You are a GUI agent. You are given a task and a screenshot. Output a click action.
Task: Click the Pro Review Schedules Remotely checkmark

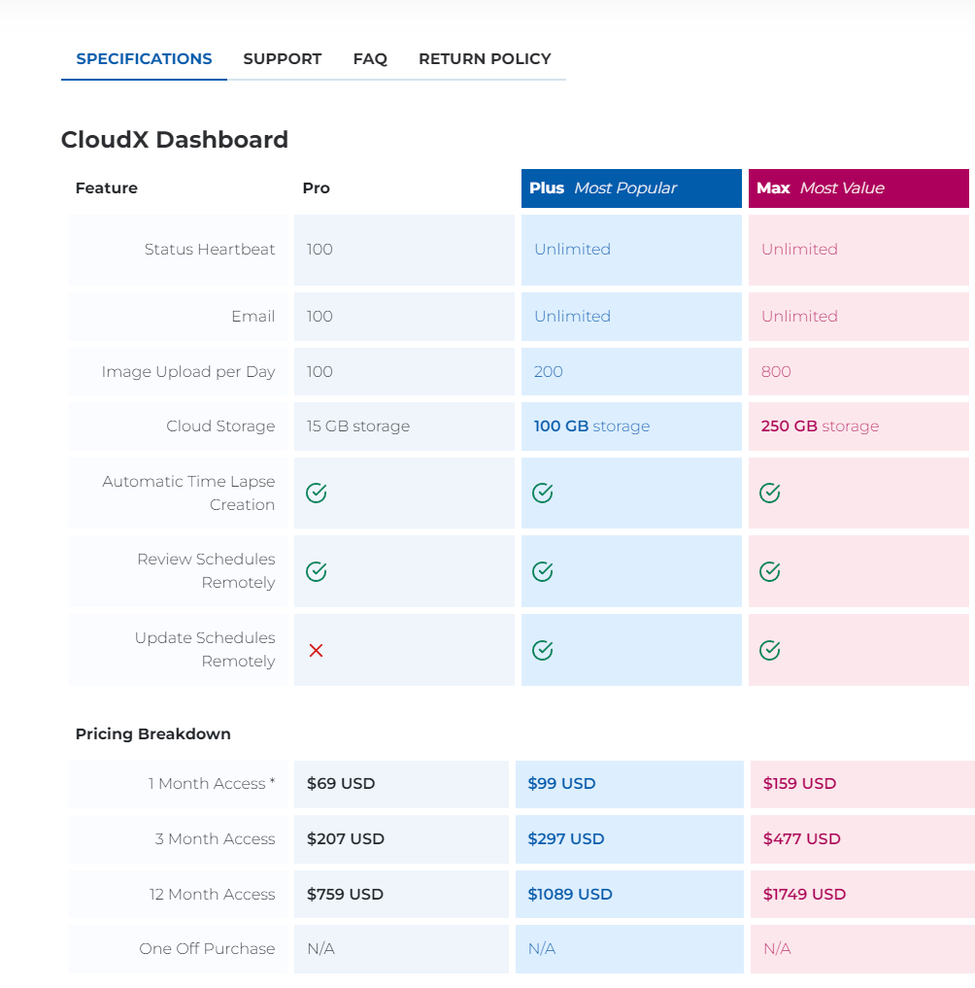[317, 571]
